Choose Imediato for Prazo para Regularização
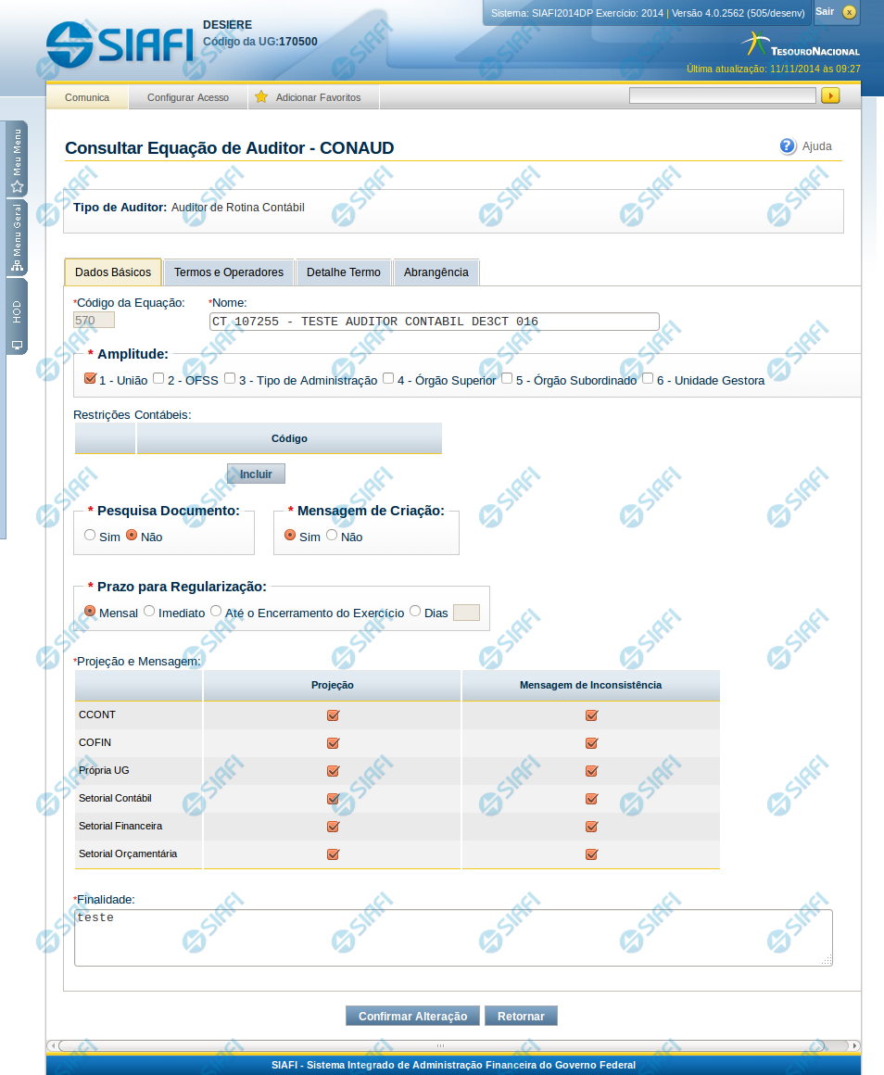Viewport: 884px width, 1075px height. [149, 611]
